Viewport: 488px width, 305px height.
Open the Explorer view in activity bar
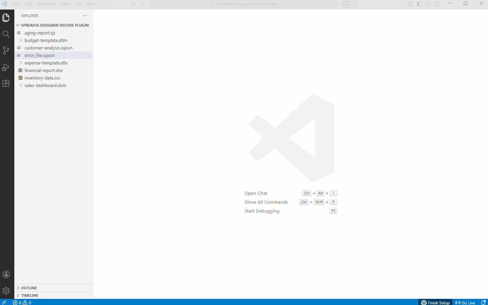click(6, 18)
